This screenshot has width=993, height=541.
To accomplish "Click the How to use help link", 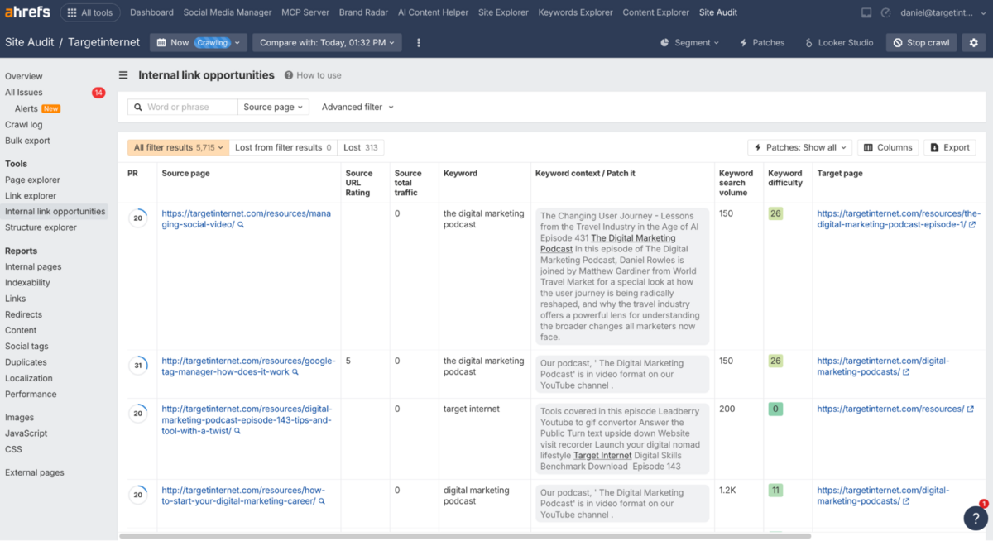I will click(x=313, y=75).
